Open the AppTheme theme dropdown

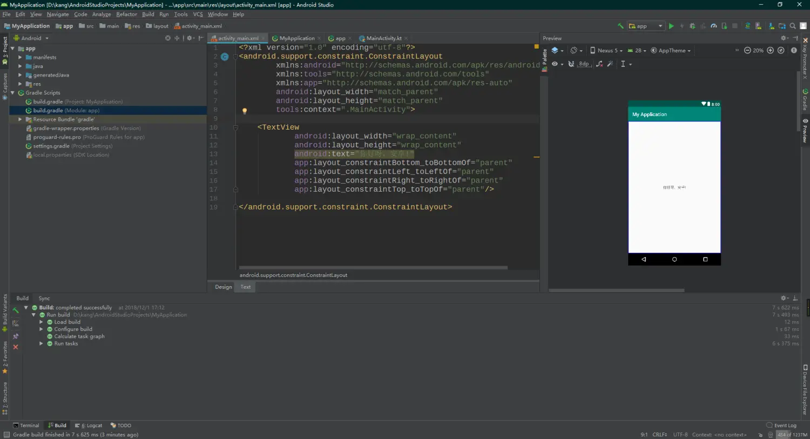[671, 50]
